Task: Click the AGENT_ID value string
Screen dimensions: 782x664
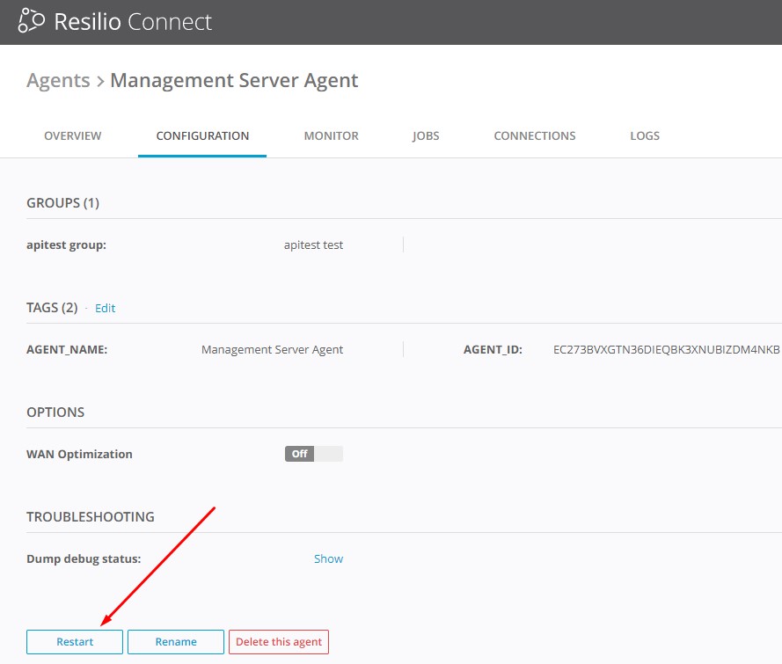Action: 666,350
